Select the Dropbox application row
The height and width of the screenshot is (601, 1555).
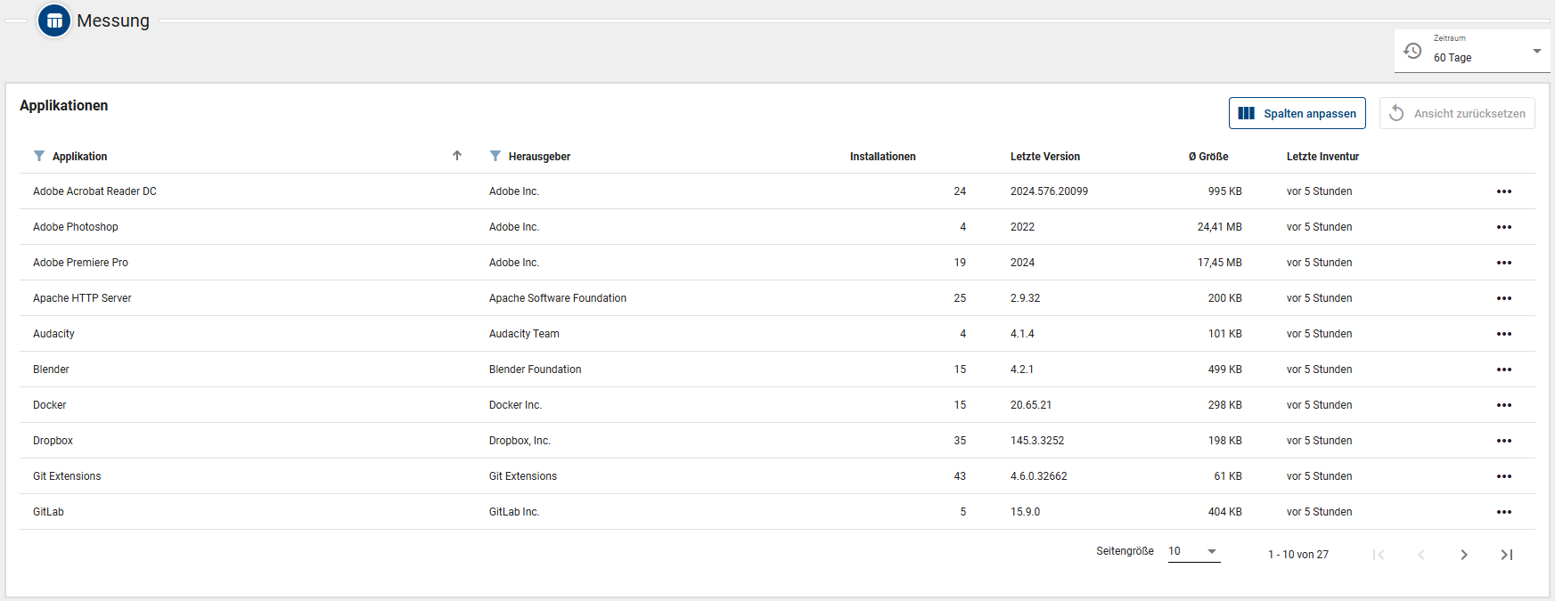click(53, 441)
